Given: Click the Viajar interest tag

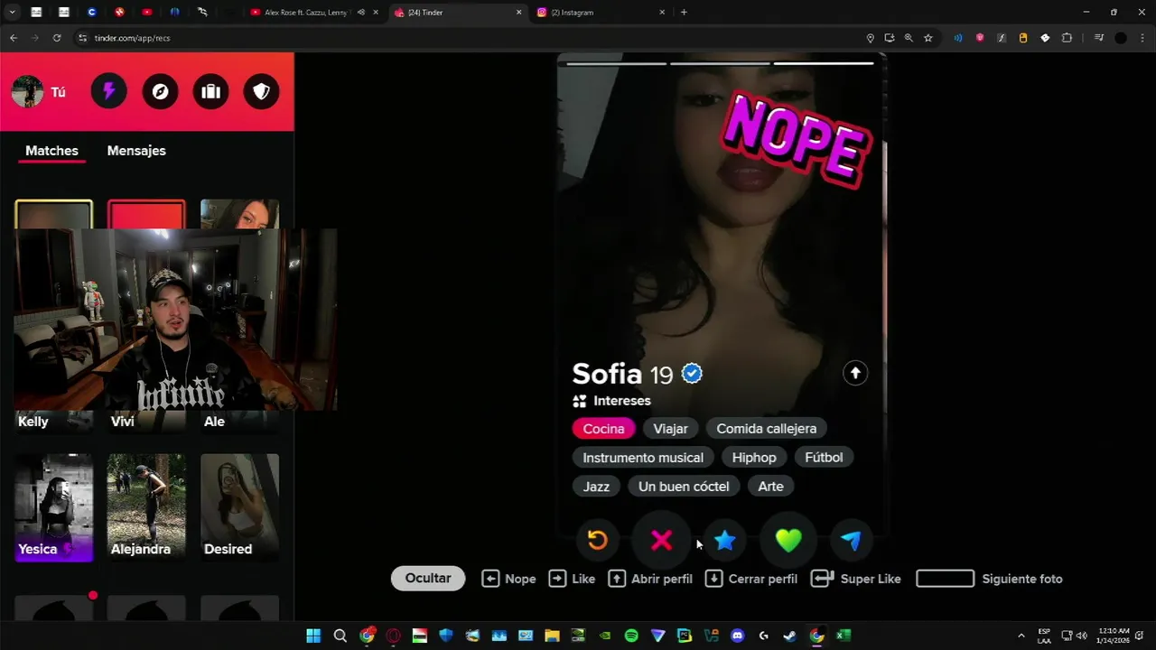Looking at the screenshot, I should (x=670, y=429).
